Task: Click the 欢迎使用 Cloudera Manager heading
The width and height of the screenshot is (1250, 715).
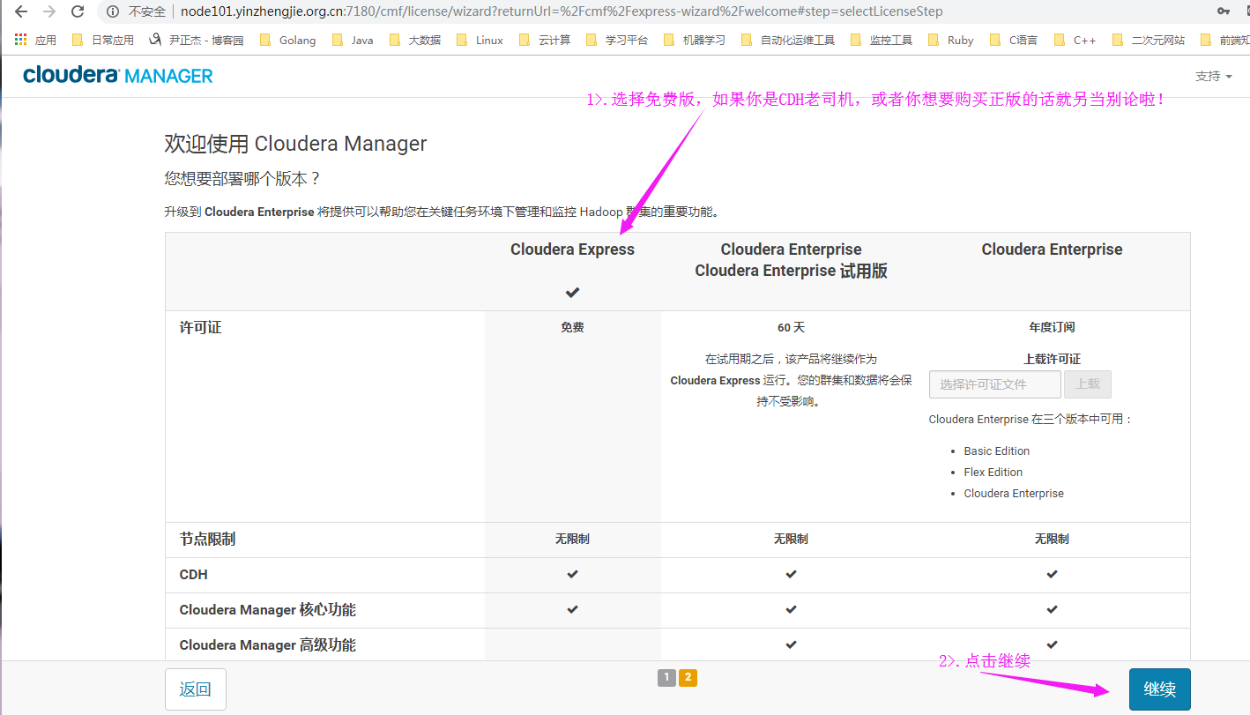Action: coord(295,144)
